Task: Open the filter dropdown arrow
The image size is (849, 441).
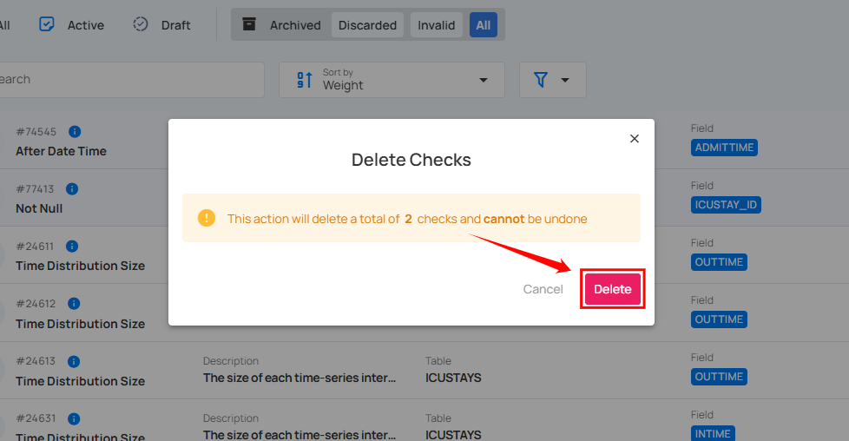Action: 565,80
